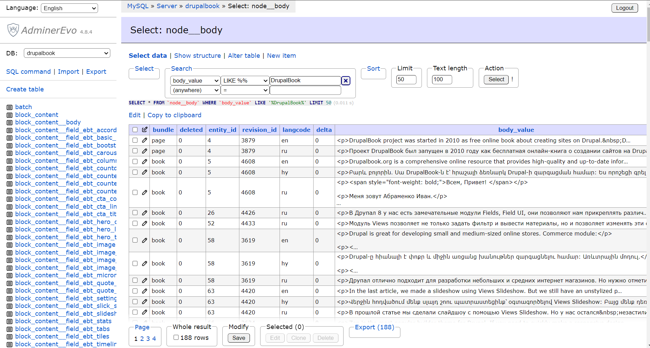Click the AdminerEvo logo icon

coord(13,30)
